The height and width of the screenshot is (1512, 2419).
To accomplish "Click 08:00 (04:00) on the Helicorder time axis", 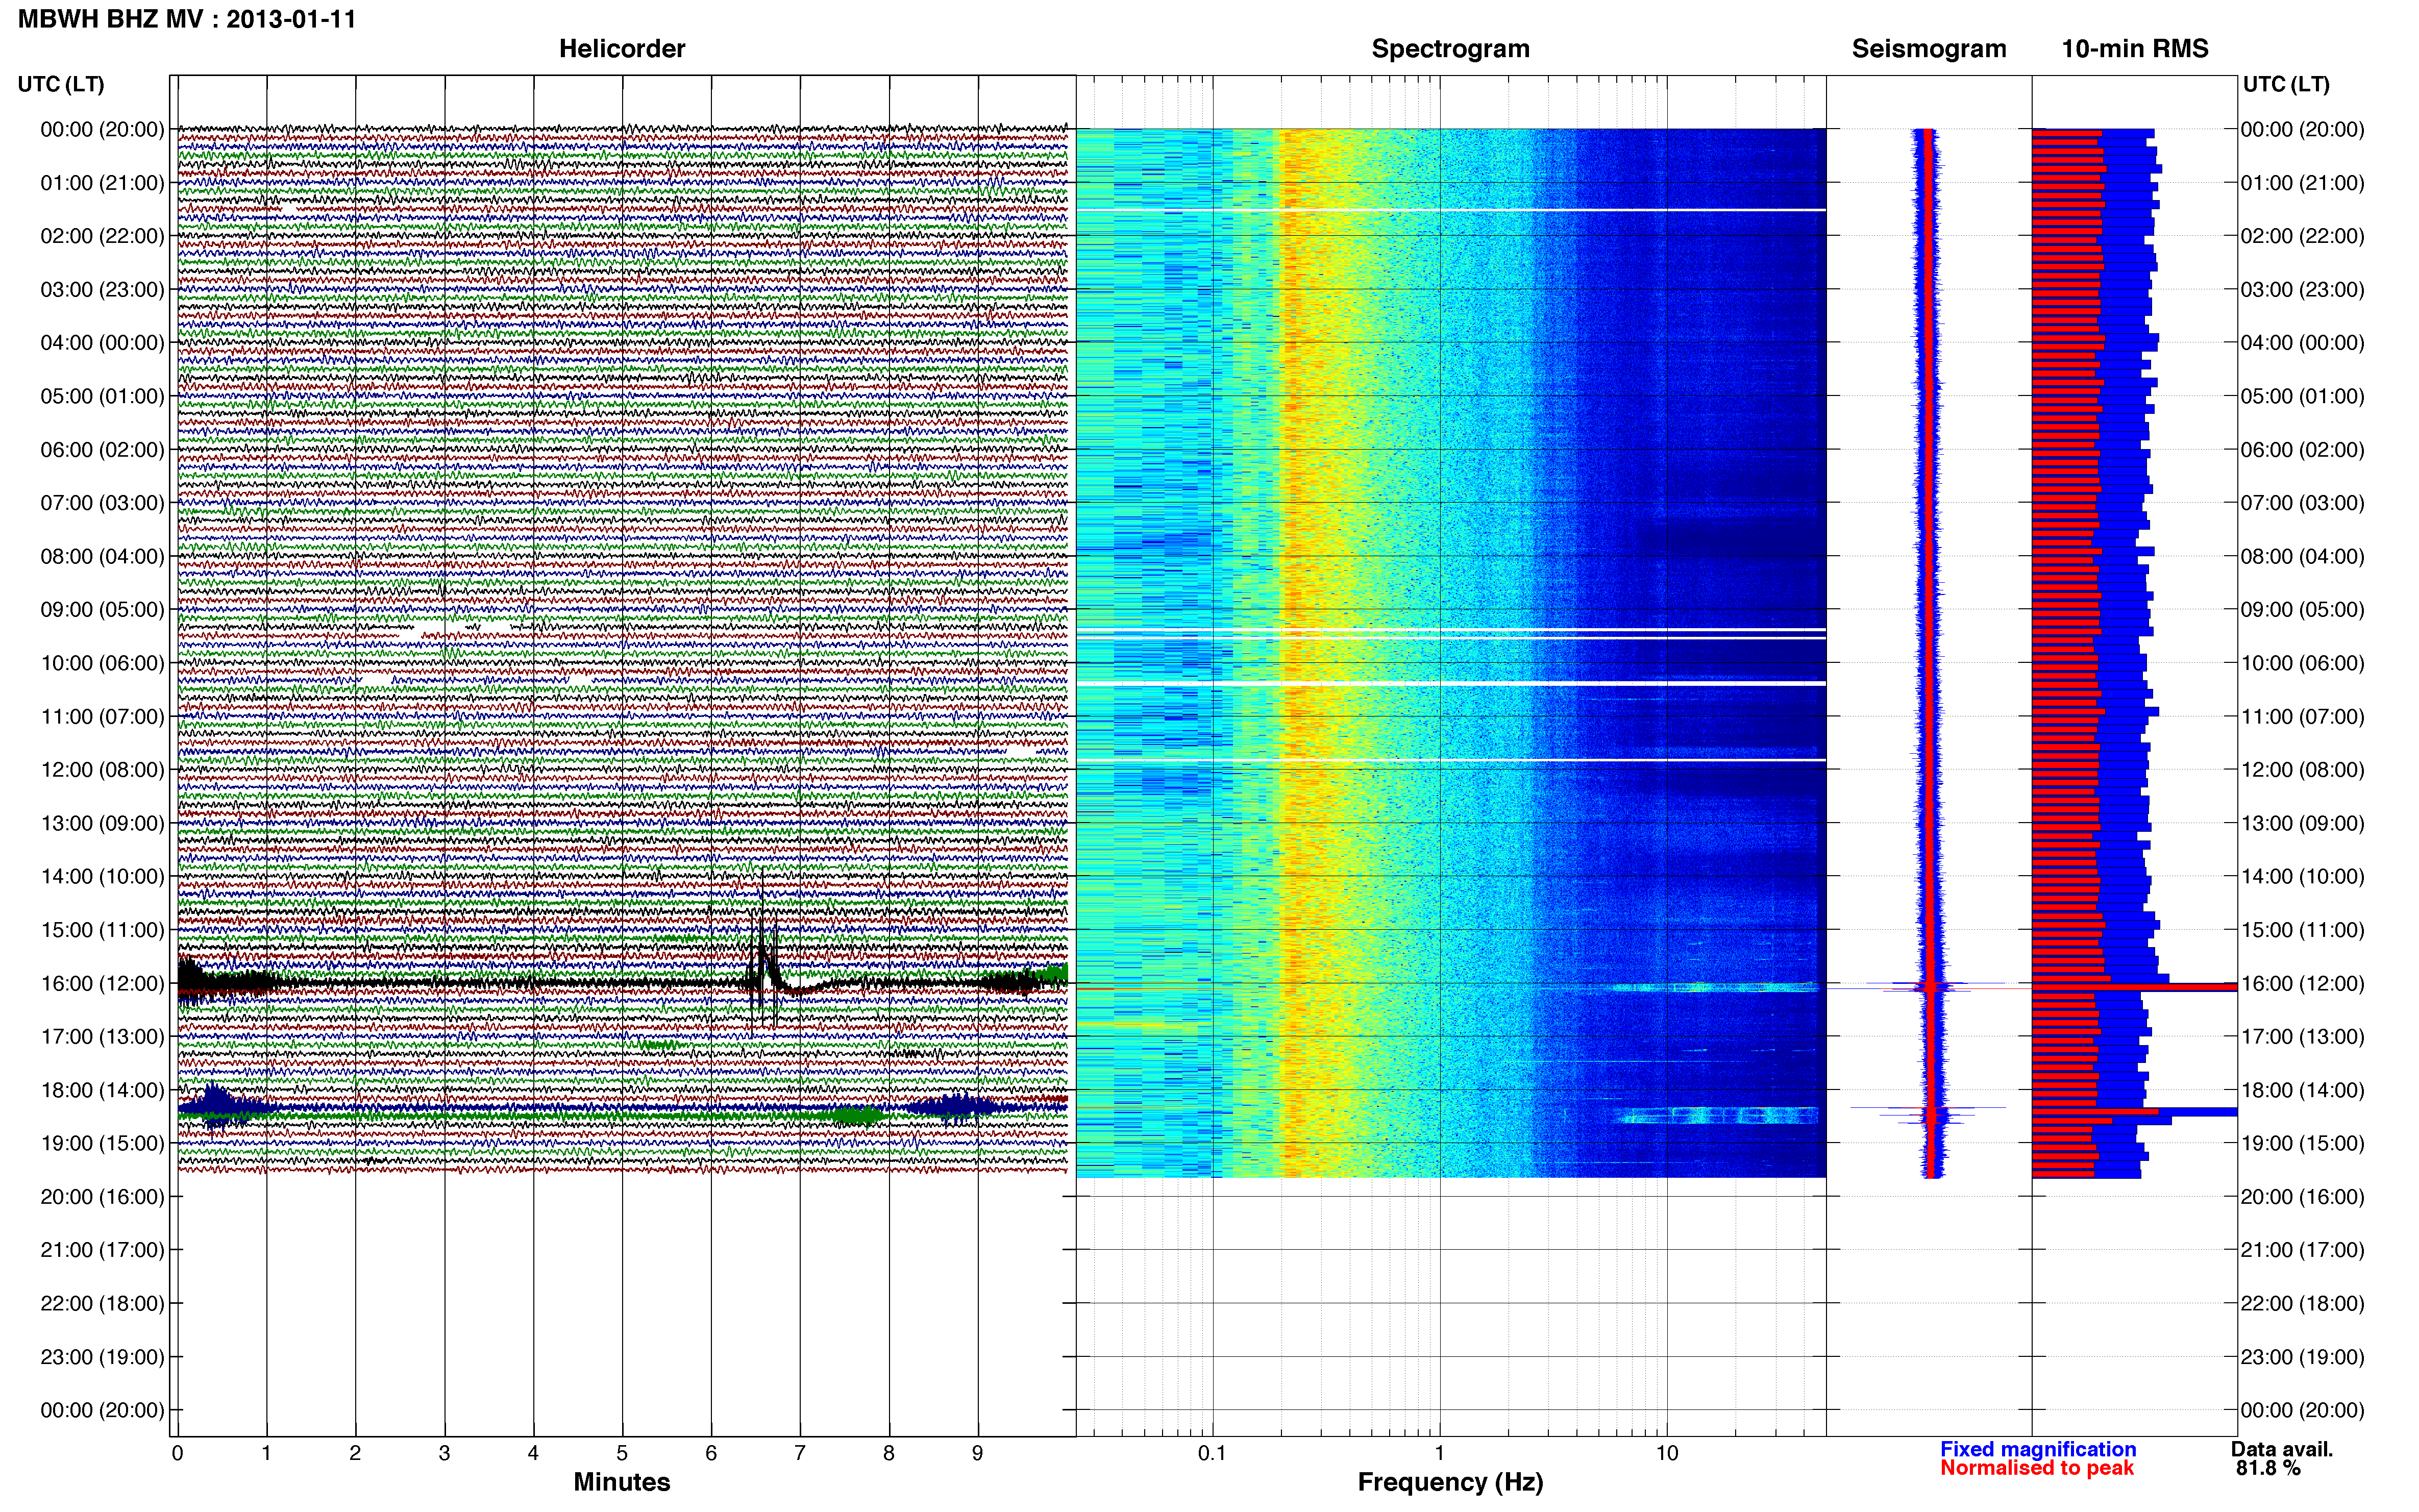I will pyautogui.click(x=102, y=556).
